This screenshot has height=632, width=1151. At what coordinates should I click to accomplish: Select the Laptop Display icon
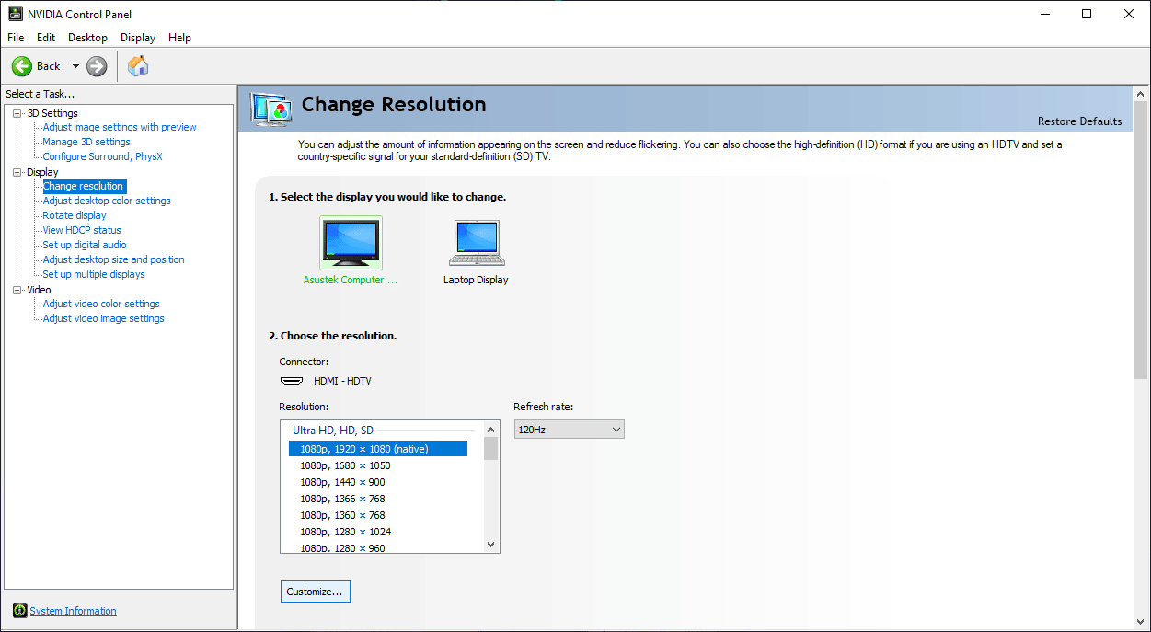pos(476,243)
